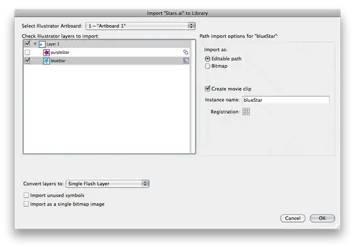Select the Editable path radio button
The image size is (355, 249).
207,59
